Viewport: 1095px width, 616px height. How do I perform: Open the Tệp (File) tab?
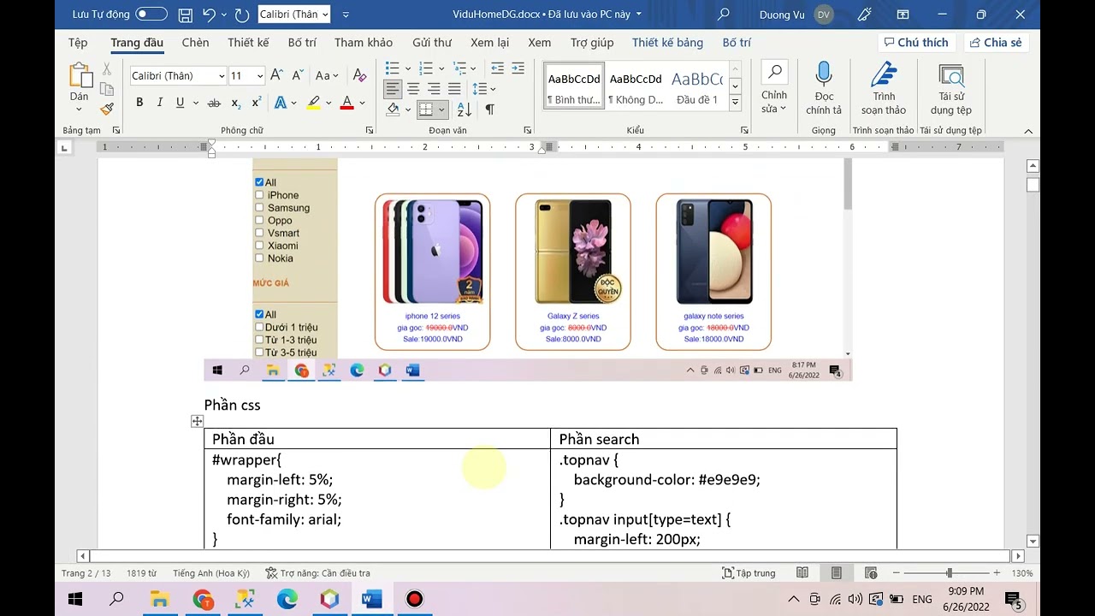[x=78, y=43]
